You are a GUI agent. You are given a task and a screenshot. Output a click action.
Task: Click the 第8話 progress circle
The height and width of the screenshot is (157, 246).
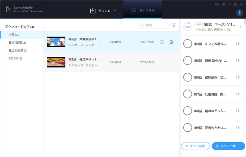tap(188, 111)
